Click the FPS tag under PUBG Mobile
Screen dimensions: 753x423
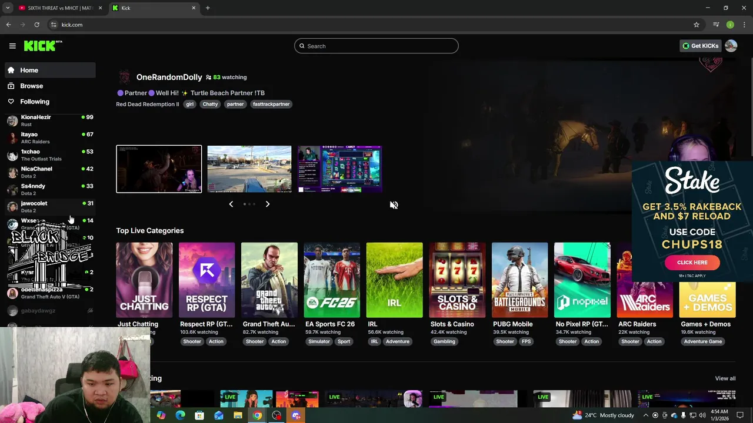coord(526,341)
